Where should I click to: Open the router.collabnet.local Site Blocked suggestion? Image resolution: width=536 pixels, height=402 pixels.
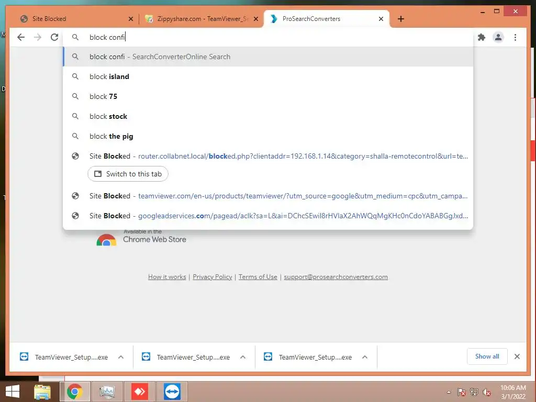pos(268,156)
